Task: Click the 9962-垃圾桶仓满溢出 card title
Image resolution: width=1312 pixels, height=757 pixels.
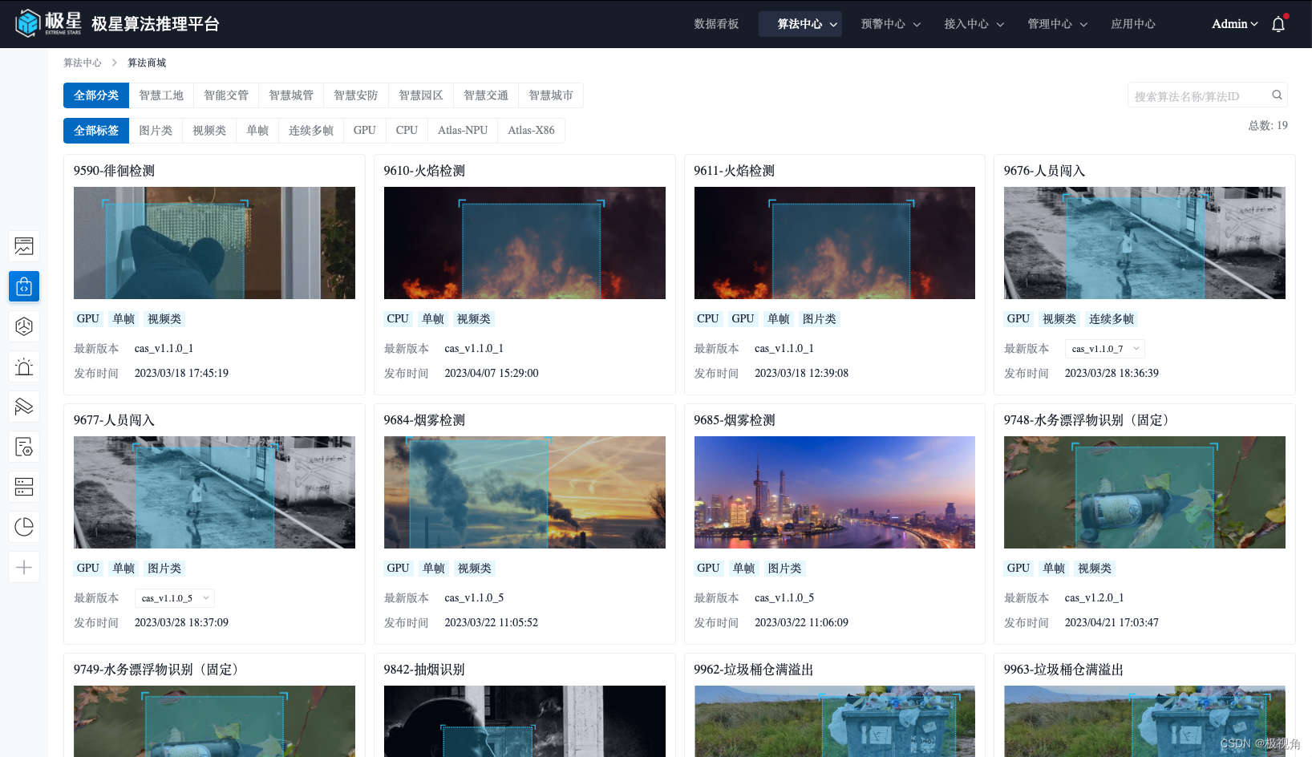Action: coord(754,670)
